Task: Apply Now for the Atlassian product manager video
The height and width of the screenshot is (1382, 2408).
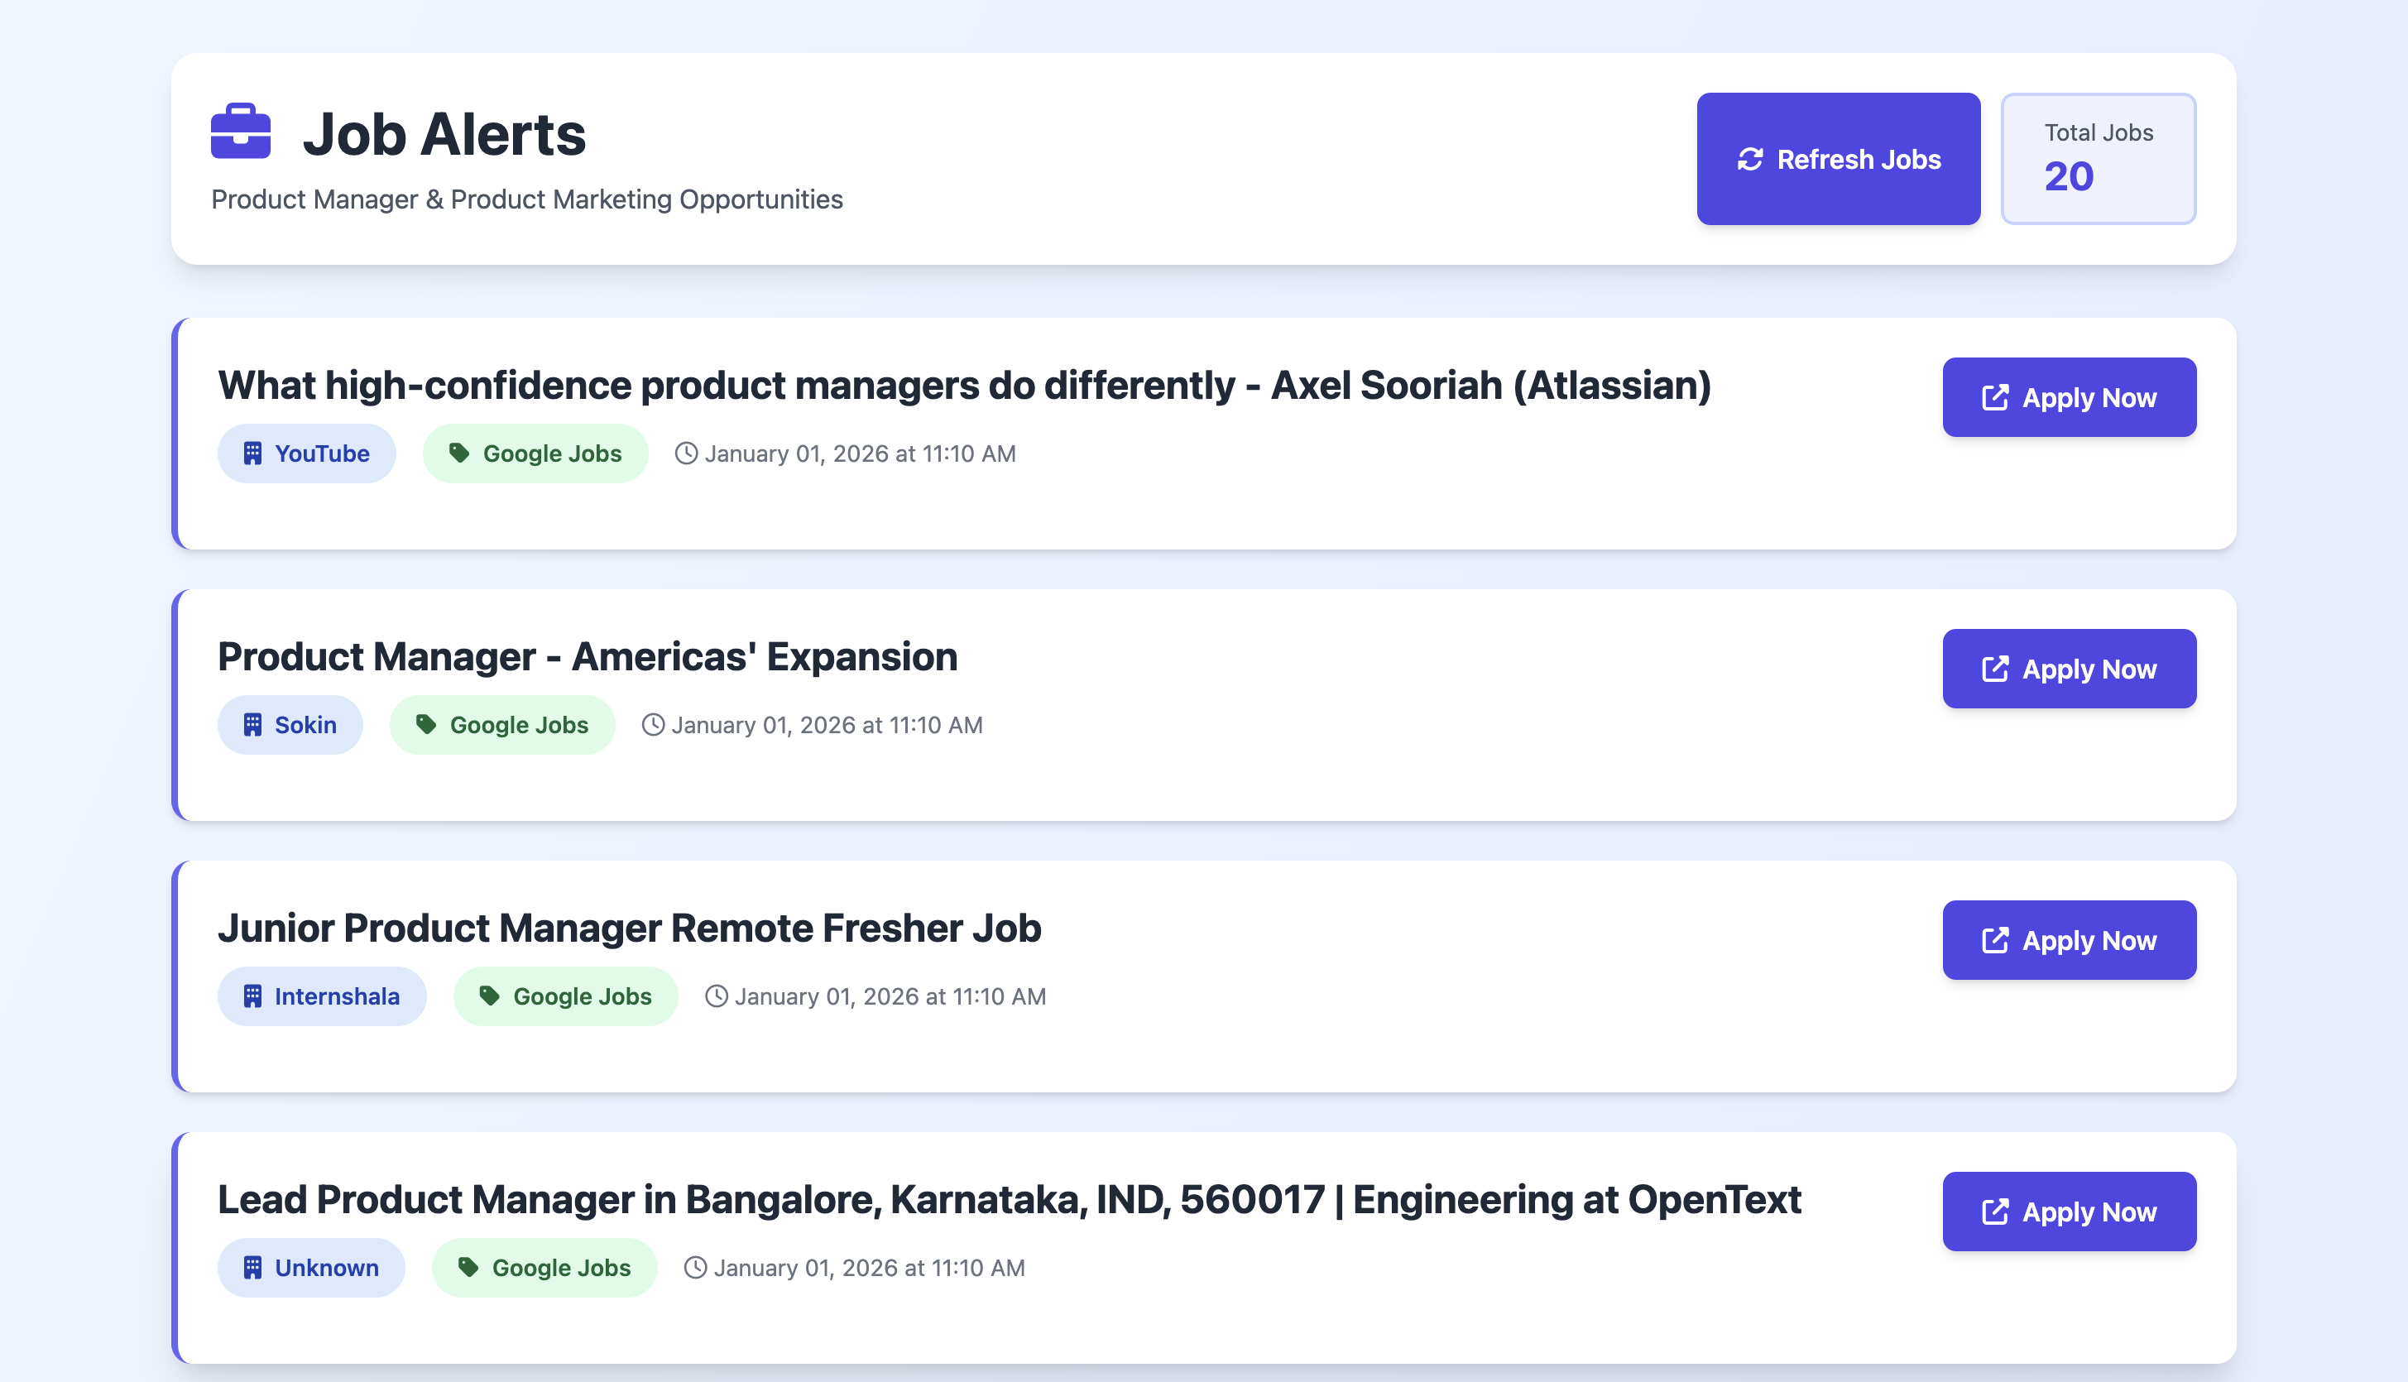Action: pyautogui.click(x=2070, y=396)
